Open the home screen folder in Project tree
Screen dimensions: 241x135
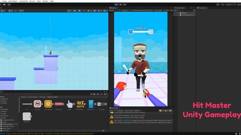pos(7,124)
